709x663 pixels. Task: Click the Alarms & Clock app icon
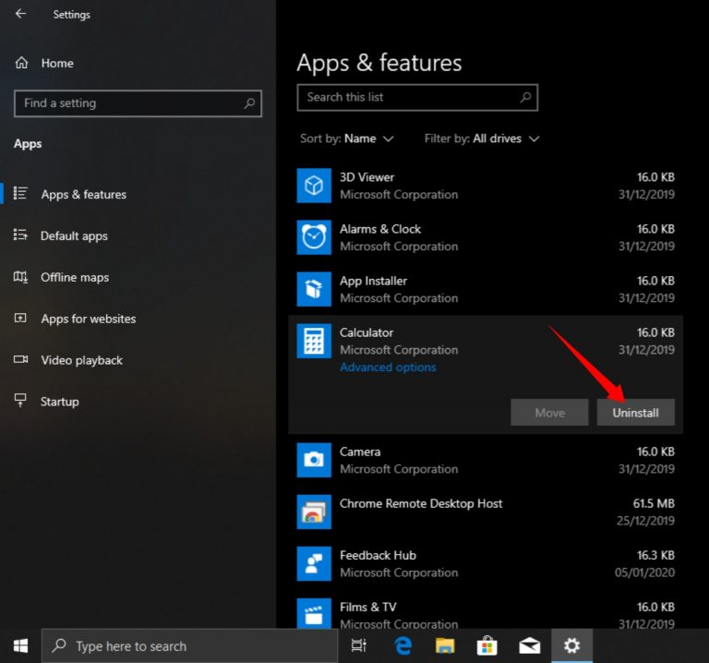(x=314, y=237)
